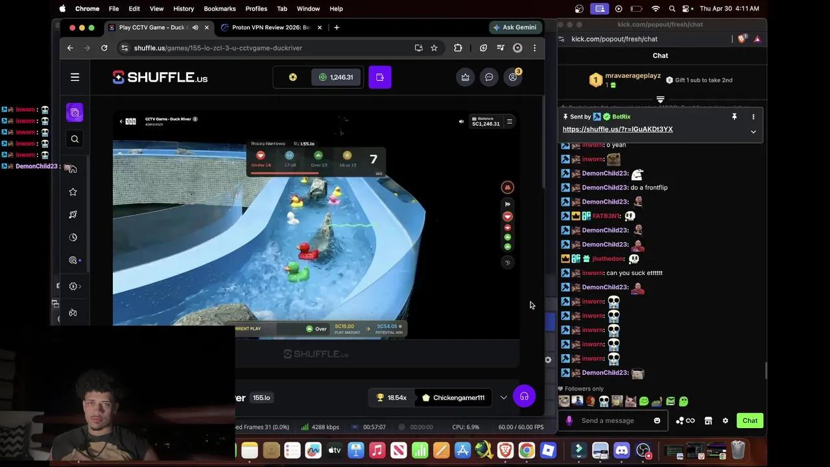Mute the CCTV game sound
The width and height of the screenshot is (830, 467).
coord(461,121)
